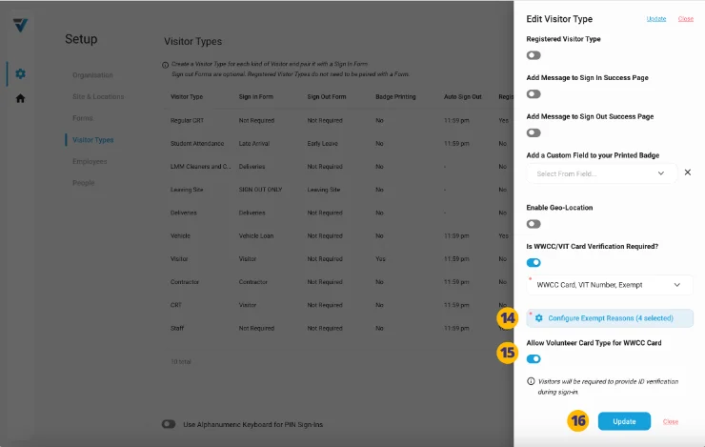Viewport: 705px width, 447px height.
Task: Click gear icon in Configure Exempt Reasons
Action: click(x=539, y=318)
